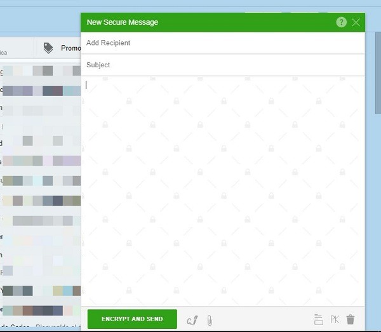Click the Encrypt and Send button
This screenshot has height=332, width=381.
132,319
